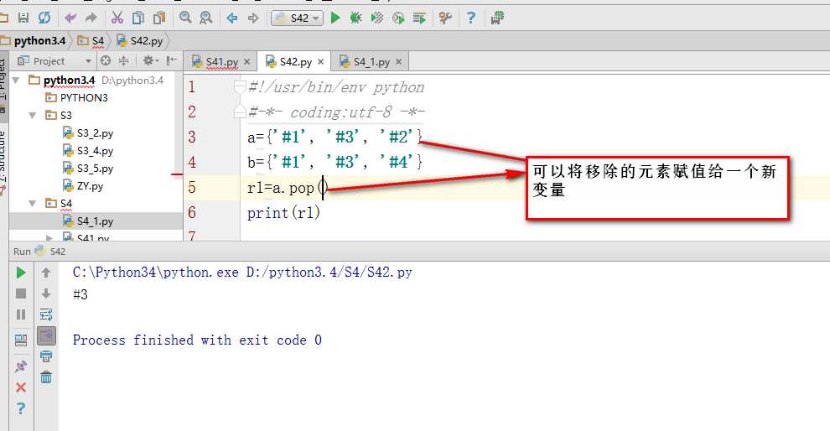This screenshot has width=830, height=431.
Task: Toggle the code fold marker on line 1
Action: tap(240, 87)
